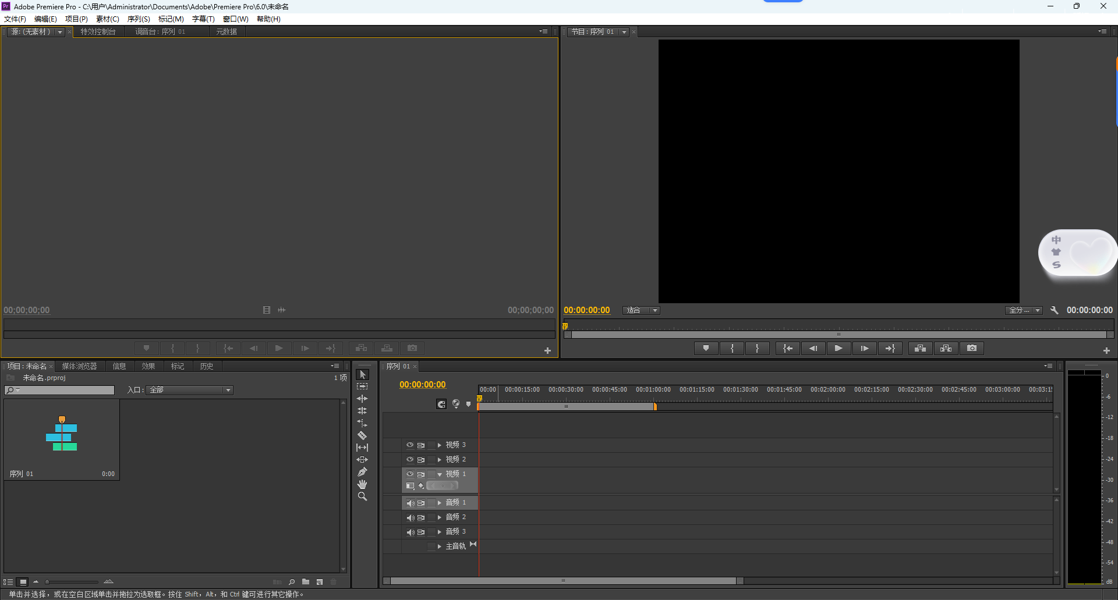Viewport: 1118px width, 600px height.
Task: Select the Razor tool
Action: click(x=362, y=435)
